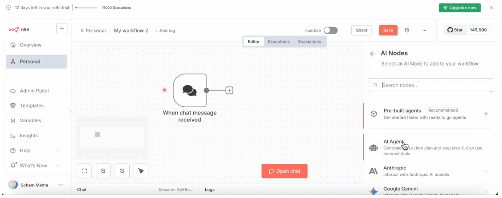Switch to the Executions tab

(279, 42)
